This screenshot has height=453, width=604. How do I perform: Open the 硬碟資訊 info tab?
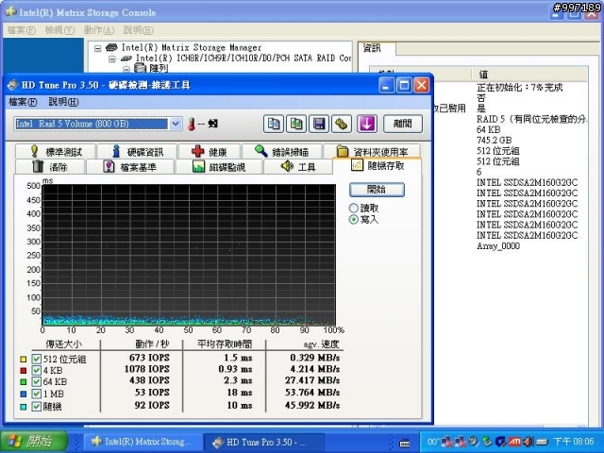pos(137,151)
